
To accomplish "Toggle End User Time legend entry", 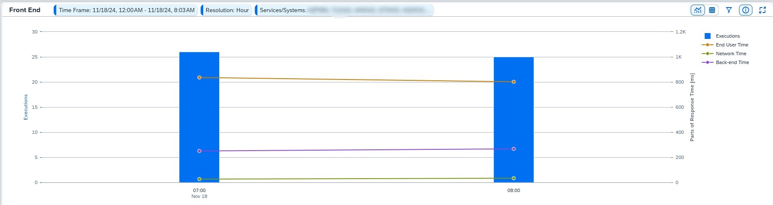I will click(732, 45).
